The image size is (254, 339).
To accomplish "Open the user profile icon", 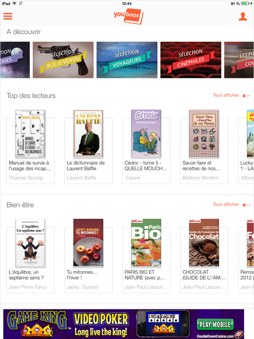I will [x=243, y=16].
